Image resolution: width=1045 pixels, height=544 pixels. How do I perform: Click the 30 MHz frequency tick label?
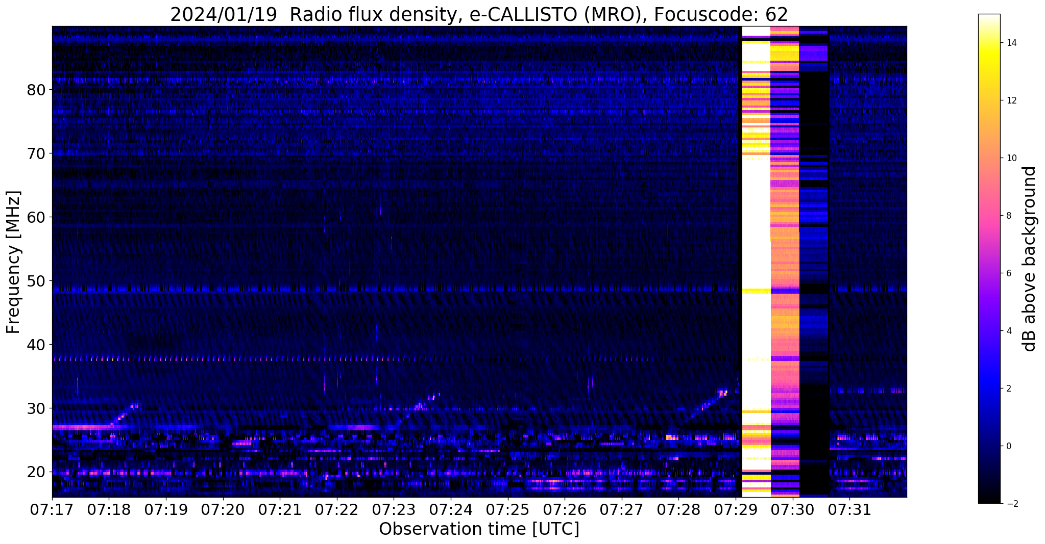tap(36, 408)
